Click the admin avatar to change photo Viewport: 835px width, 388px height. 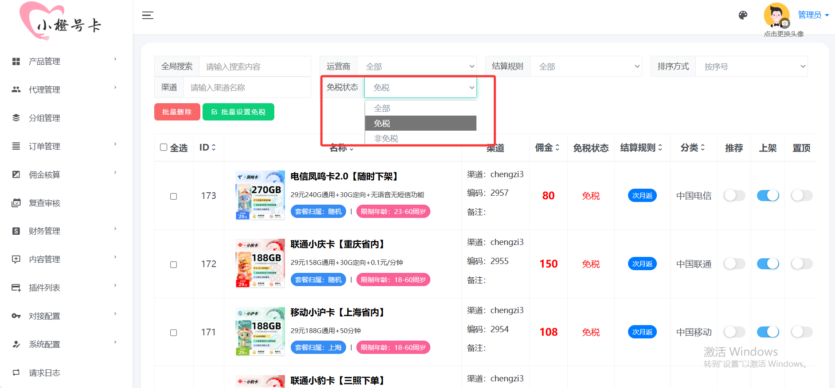(776, 16)
